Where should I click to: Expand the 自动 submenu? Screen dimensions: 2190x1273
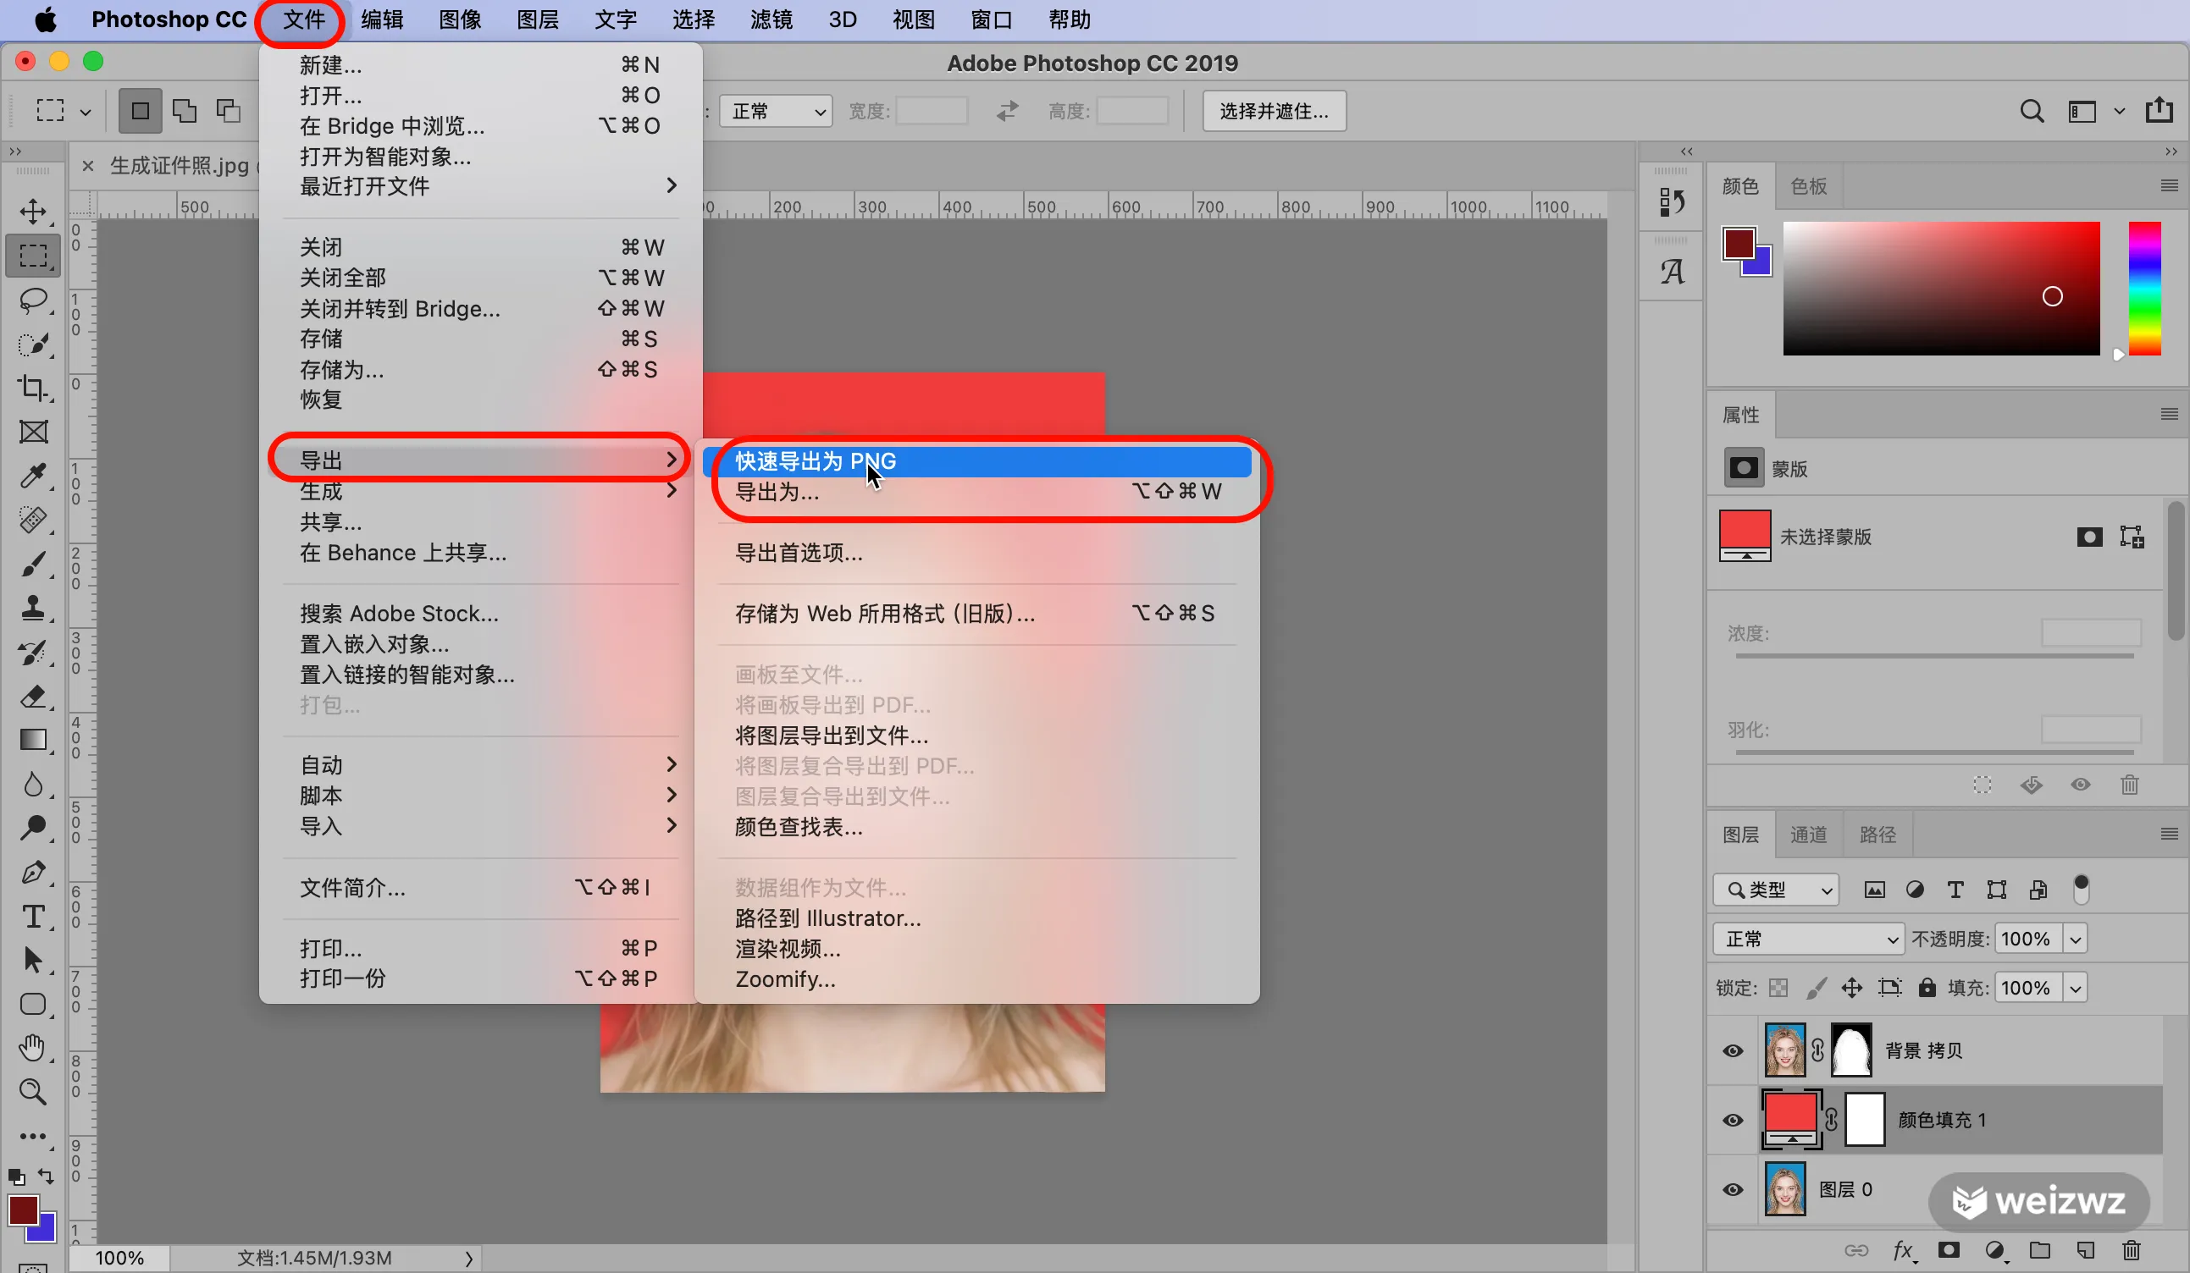(x=480, y=765)
